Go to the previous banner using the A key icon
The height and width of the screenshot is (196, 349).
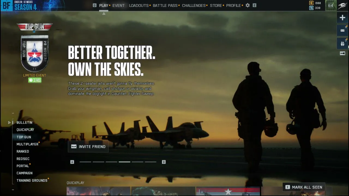tap(72, 162)
